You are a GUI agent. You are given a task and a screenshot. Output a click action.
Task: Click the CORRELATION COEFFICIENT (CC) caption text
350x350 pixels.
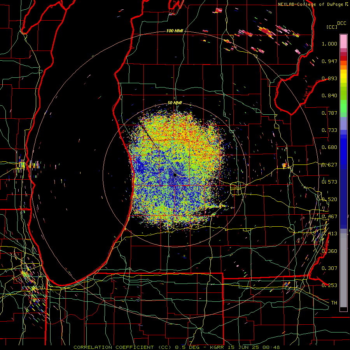123,347
